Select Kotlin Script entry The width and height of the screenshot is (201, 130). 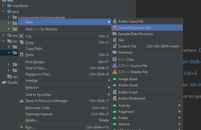(147, 92)
